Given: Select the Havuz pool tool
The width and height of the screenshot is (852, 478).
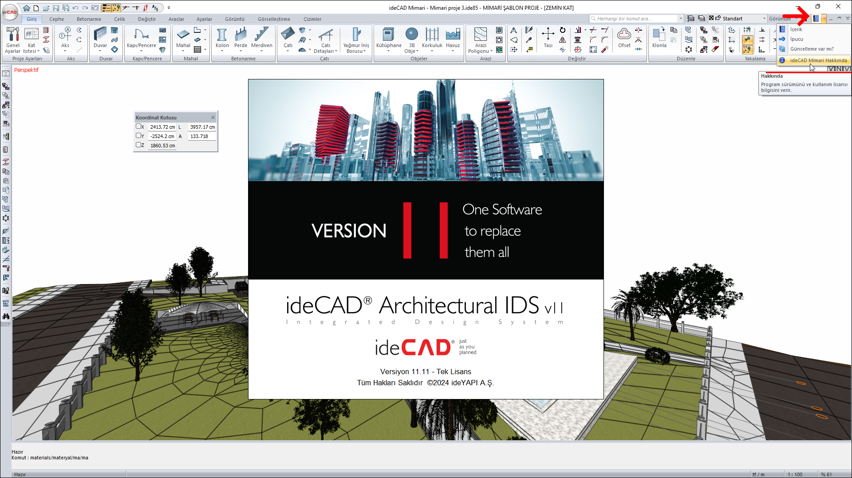Looking at the screenshot, I should (453, 37).
